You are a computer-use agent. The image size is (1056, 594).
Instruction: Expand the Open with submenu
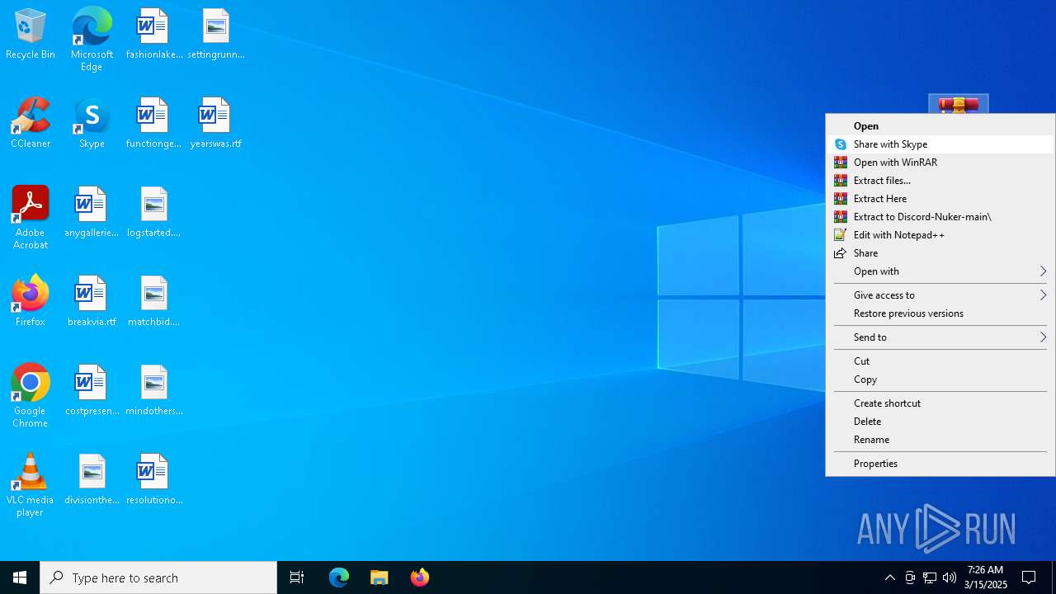click(x=940, y=271)
